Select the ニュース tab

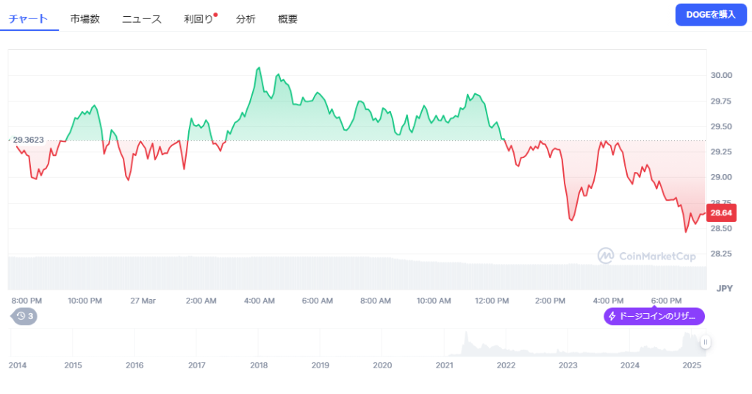141,19
